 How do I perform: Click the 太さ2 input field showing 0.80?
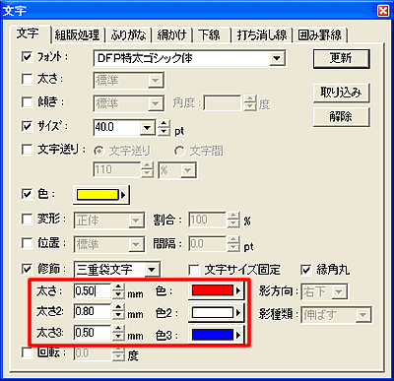pos(93,312)
